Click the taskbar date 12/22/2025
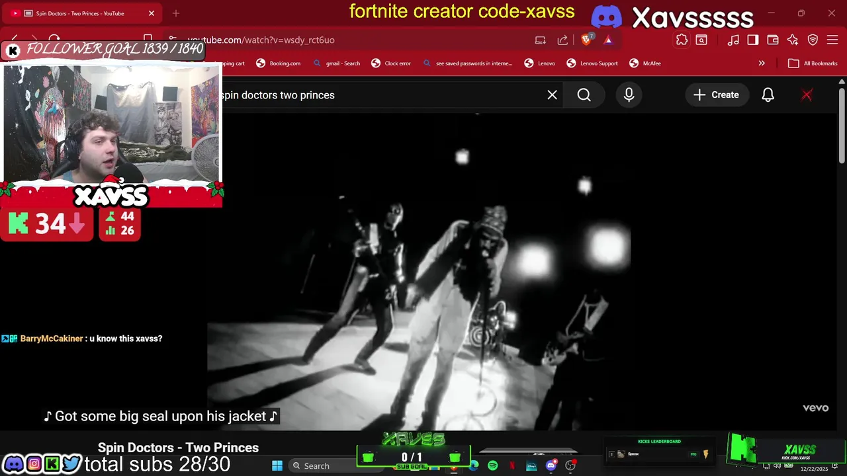The width and height of the screenshot is (847, 476). [814, 469]
